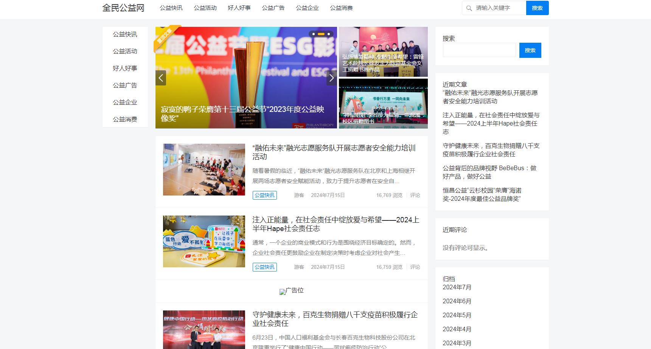Image resolution: width=651 pixels, height=349 pixels.
Task: Click the sidebar widget 搜索 button
Action: click(530, 50)
